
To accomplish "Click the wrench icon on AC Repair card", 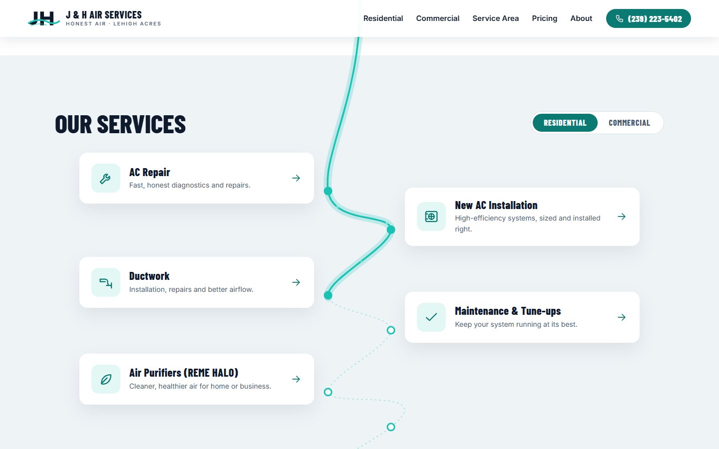I will [105, 178].
